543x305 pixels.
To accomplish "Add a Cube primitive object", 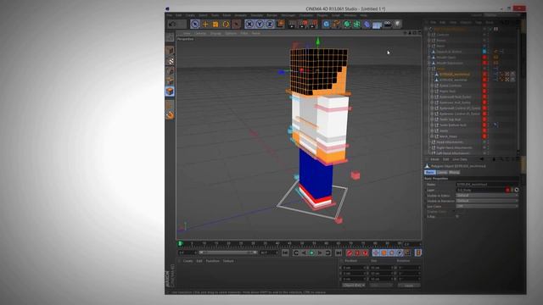I will 326,24.
